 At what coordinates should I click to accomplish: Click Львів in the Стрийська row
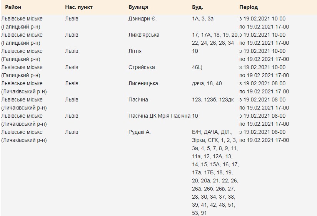(x=72, y=67)
